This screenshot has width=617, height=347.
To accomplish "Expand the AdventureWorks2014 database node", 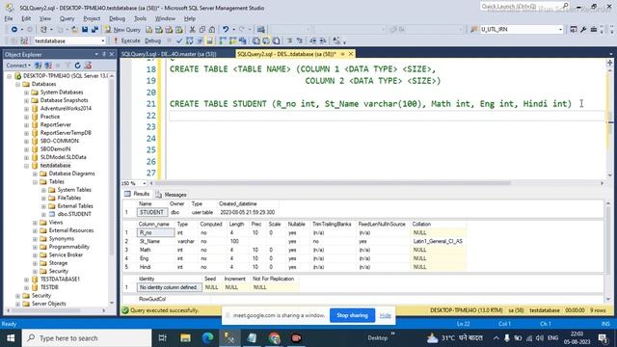I will [26, 109].
